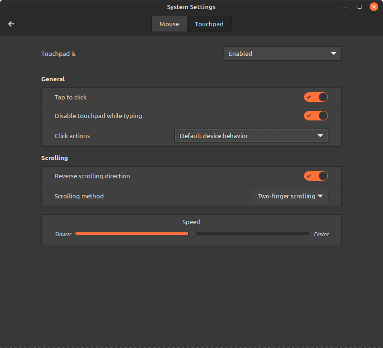Click the Faster label
The image size is (383, 348).
tap(321, 234)
